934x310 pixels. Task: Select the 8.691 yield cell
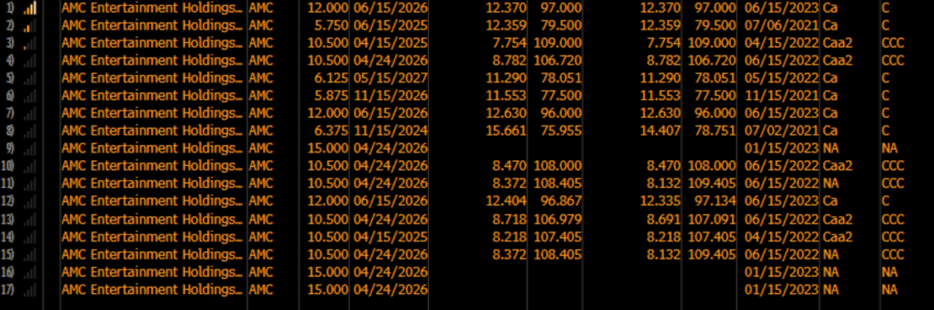[664, 219]
